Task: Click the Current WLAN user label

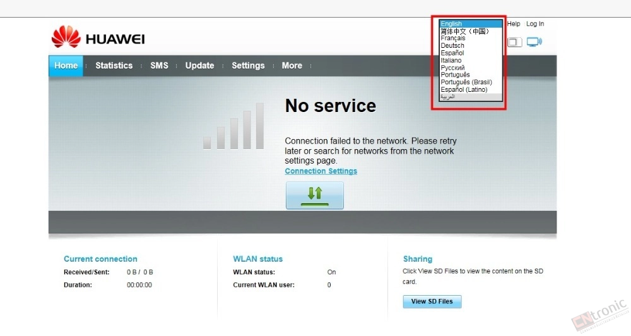Action: [264, 285]
